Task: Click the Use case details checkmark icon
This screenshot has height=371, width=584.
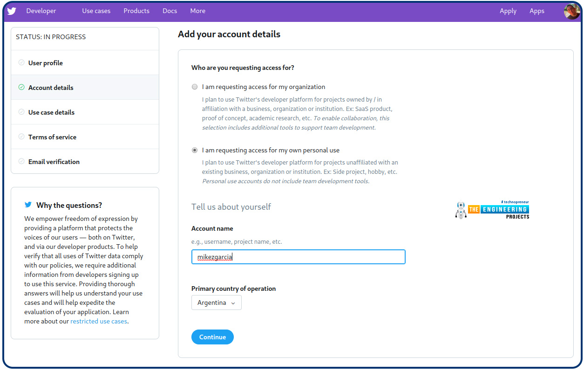Action: [x=21, y=112]
